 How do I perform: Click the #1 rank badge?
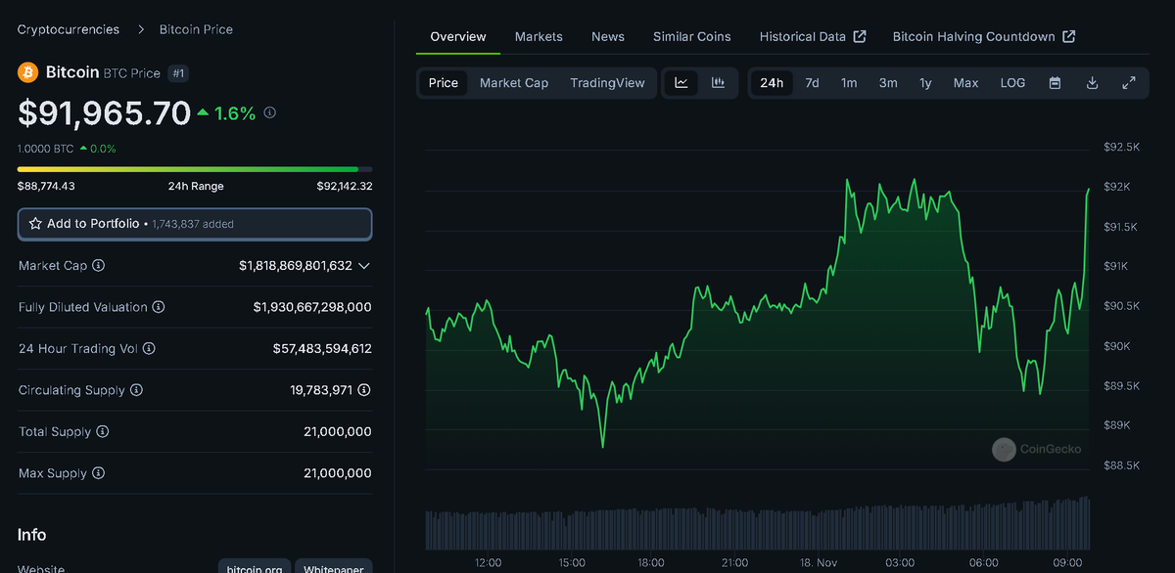point(178,72)
